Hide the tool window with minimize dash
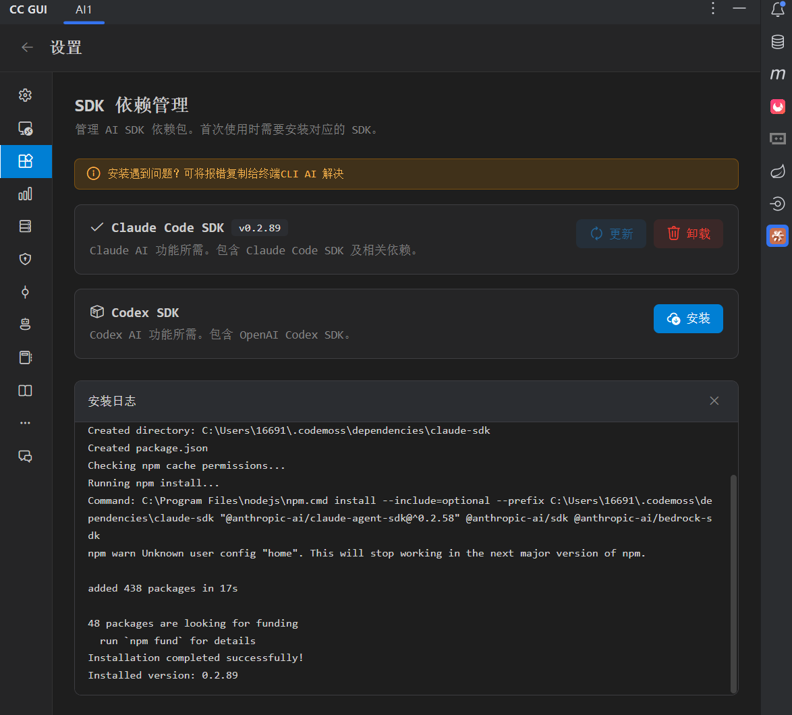 point(739,8)
